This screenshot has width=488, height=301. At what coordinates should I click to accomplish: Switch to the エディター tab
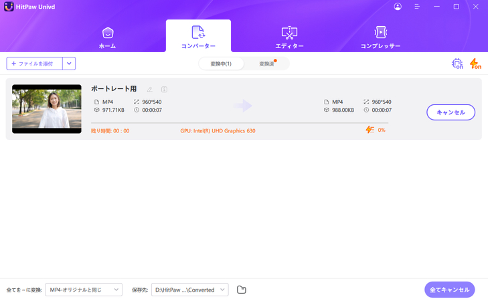[x=289, y=37]
